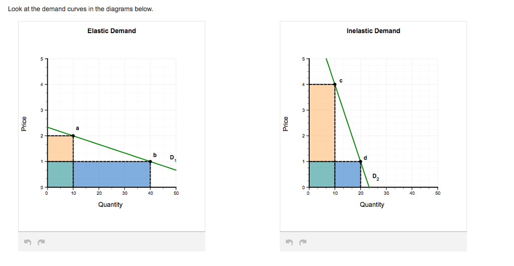
Task: Click the teal shaded area in Inelastic Demand
Action: [x=322, y=174]
